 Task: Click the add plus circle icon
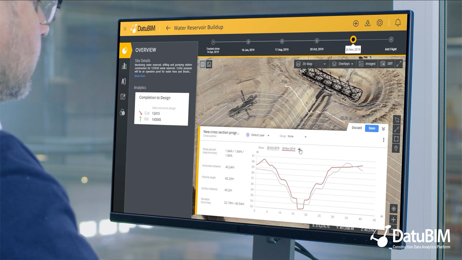pos(356,23)
